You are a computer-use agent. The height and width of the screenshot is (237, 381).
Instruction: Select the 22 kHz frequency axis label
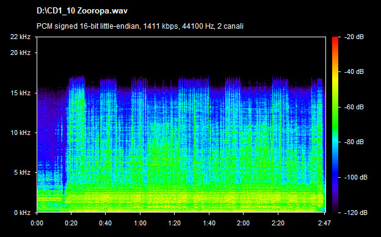click(x=20, y=37)
